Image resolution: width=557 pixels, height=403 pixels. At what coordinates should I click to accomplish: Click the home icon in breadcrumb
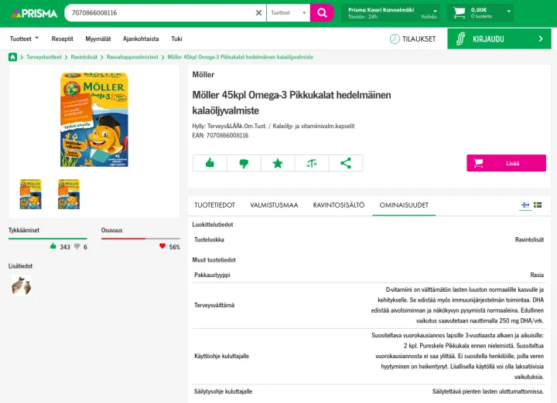pos(13,57)
